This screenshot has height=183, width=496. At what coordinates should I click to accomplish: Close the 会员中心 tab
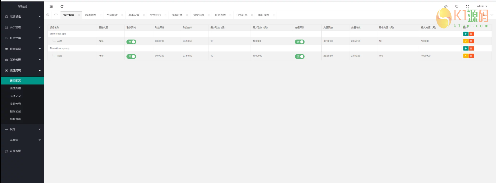165,15
